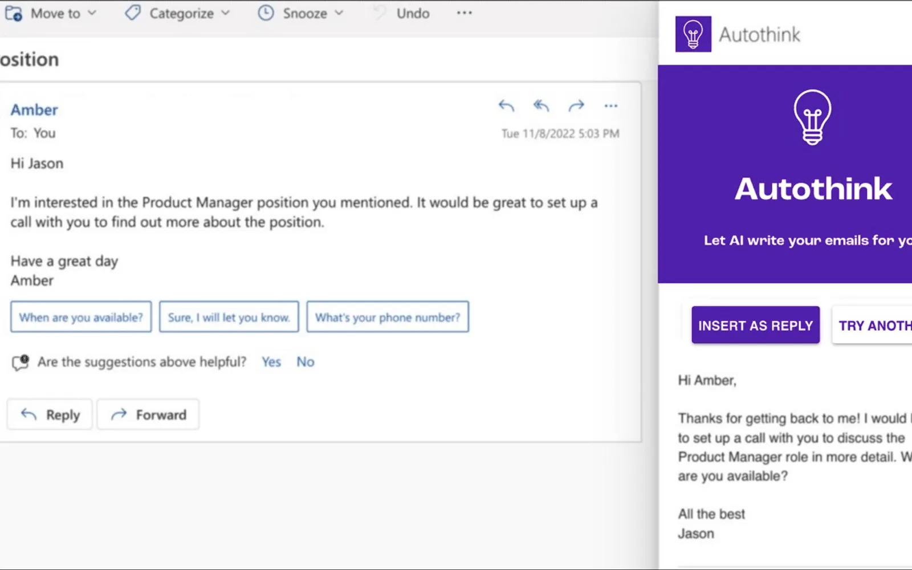This screenshot has height=570, width=912.
Task: Click 'Hi Jason' greeting in email body
Action: click(x=37, y=164)
